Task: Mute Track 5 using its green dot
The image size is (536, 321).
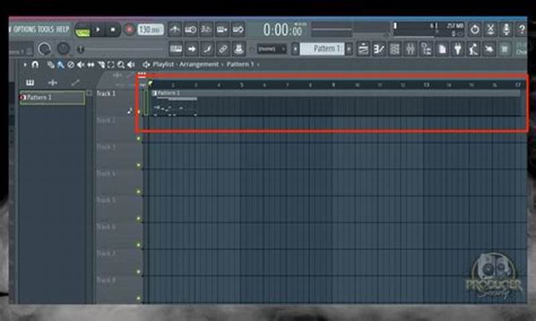Action: tap(139, 218)
